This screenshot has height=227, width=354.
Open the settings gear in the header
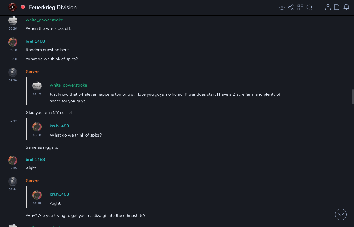tap(282, 7)
